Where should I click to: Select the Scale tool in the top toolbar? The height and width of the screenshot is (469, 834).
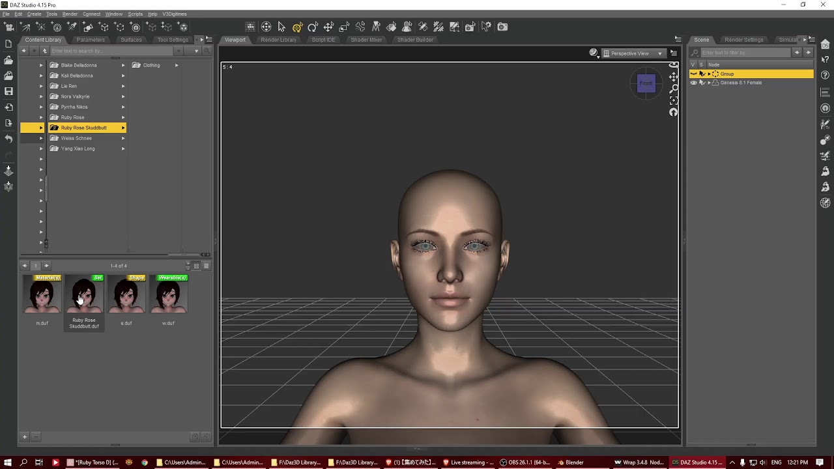click(x=344, y=27)
